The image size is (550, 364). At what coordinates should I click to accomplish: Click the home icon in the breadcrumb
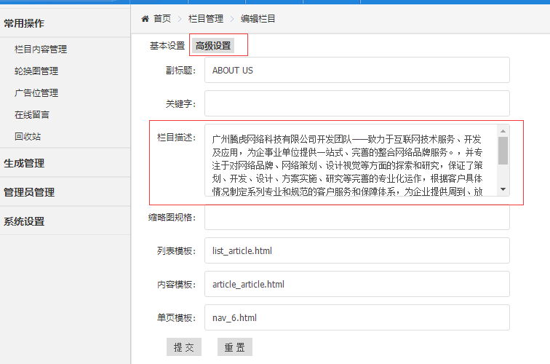point(146,19)
